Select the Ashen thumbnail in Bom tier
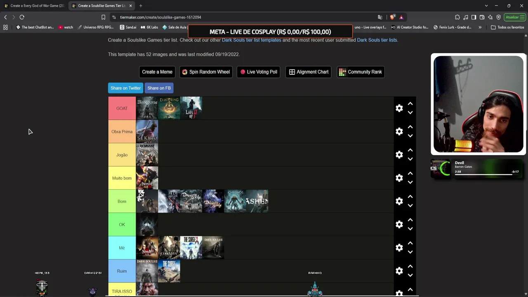 [257, 201]
